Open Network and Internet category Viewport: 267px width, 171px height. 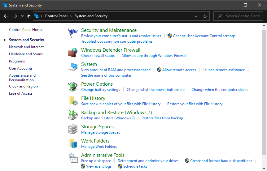[26, 47]
